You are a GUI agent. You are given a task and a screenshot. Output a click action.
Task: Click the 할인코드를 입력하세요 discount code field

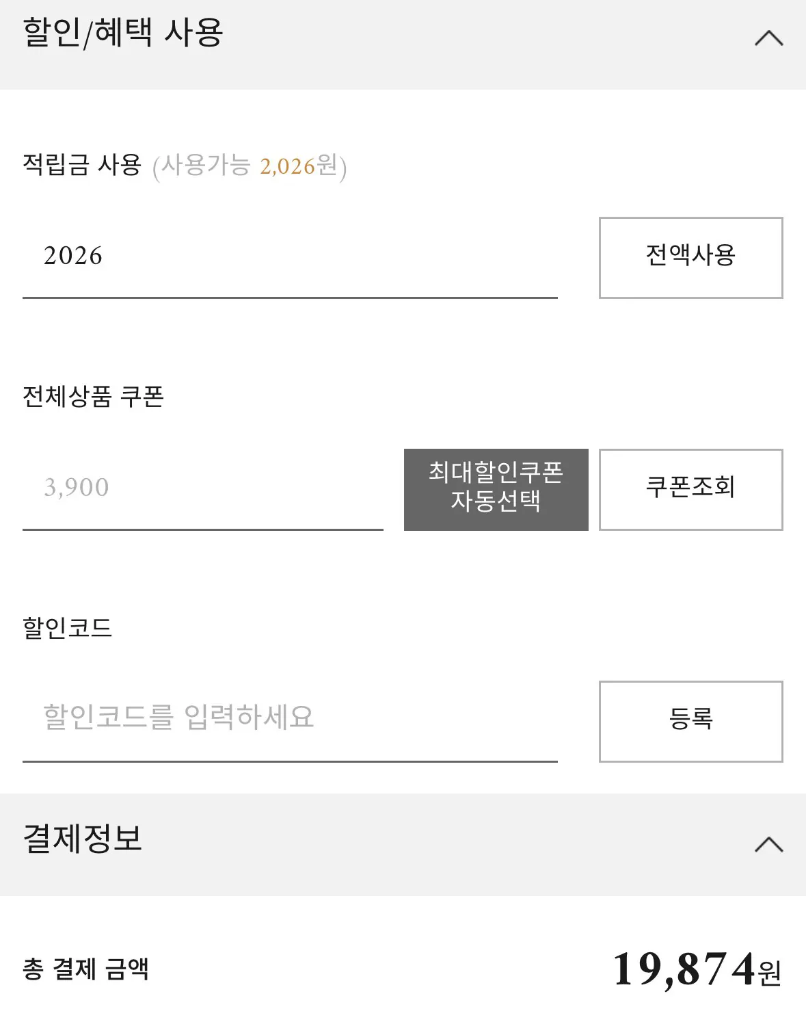pyautogui.click(x=273, y=717)
